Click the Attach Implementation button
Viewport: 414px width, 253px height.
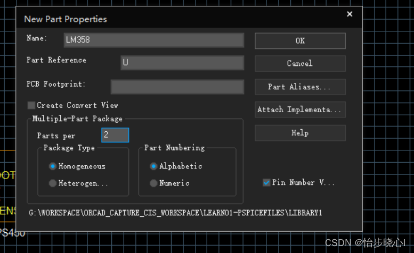pos(300,110)
